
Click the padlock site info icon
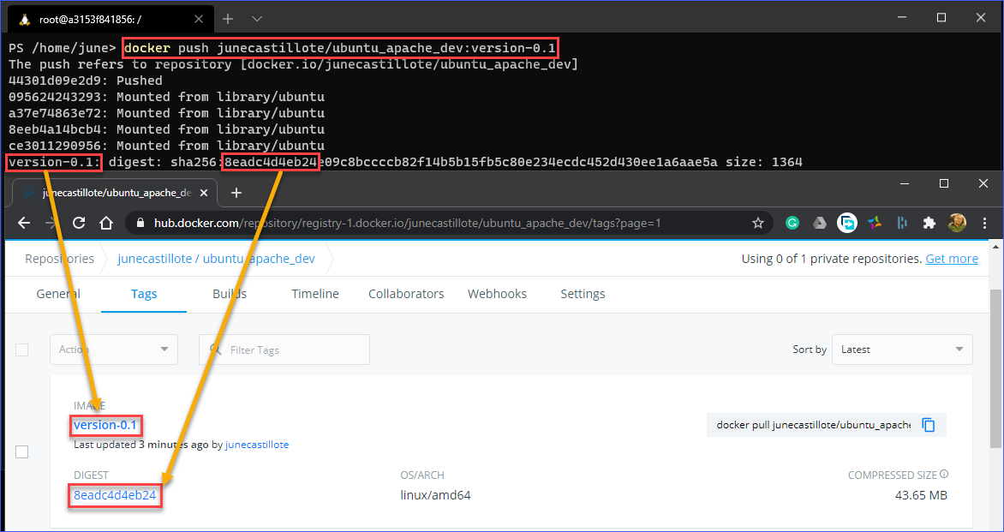coord(140,223)
